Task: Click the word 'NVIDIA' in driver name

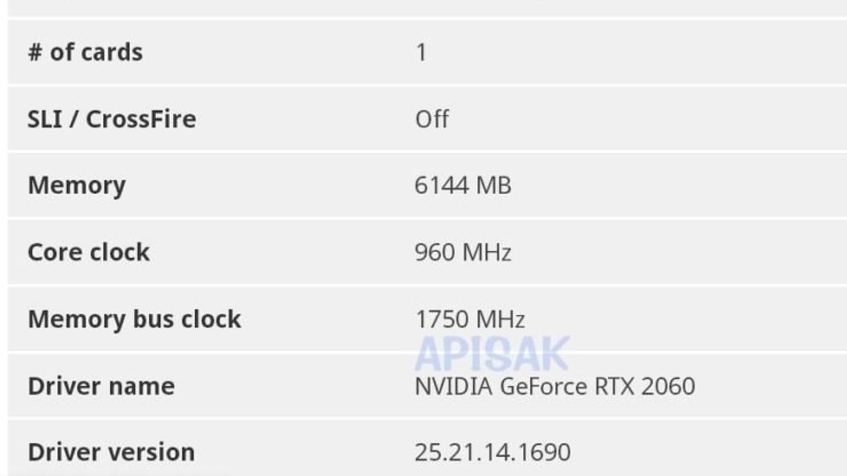Action: coord(454,386)
